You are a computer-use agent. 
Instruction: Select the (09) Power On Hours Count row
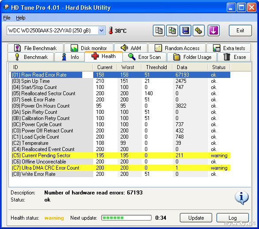point(121,106)
